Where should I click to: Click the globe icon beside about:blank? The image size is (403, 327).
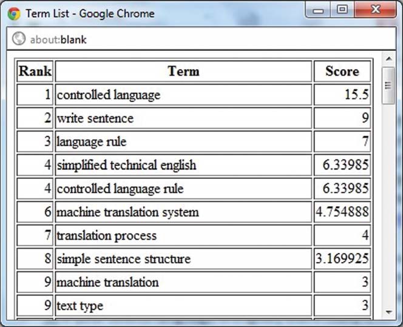(19, 39)
